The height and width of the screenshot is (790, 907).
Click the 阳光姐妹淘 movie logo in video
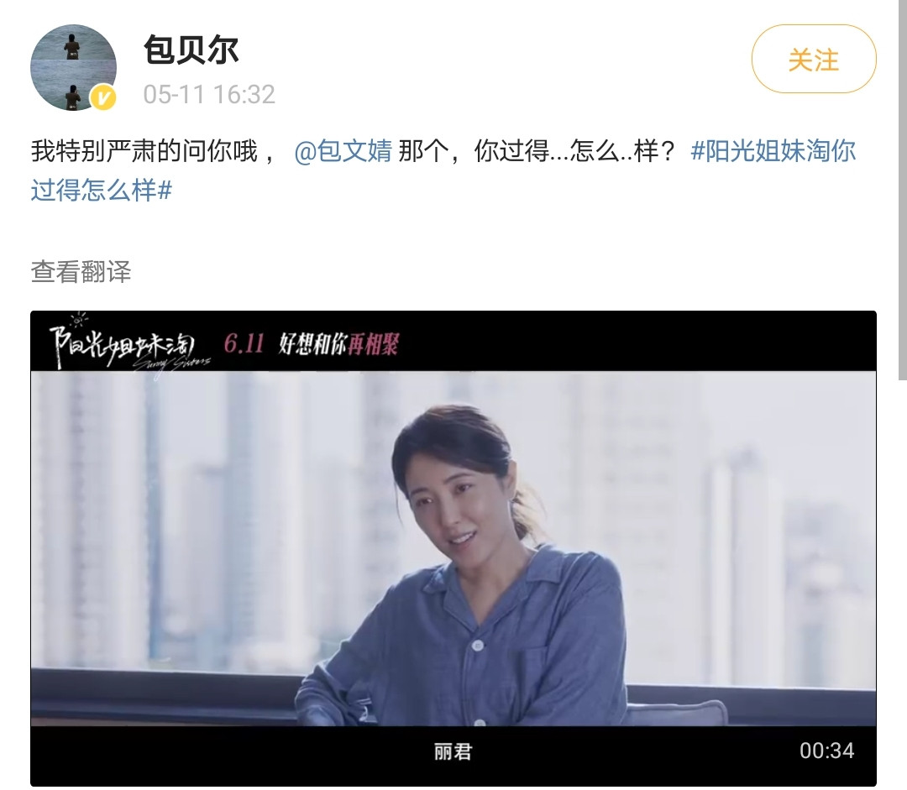129,345
